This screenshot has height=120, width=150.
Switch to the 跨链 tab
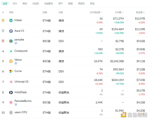(70, 3)
